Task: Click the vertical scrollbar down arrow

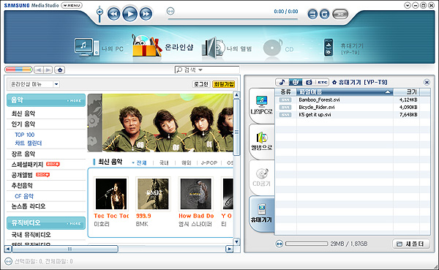Action: point(236,241)
